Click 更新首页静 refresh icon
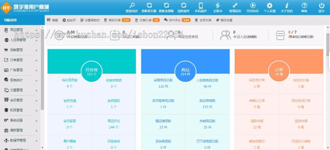 [x=149, y=5]
